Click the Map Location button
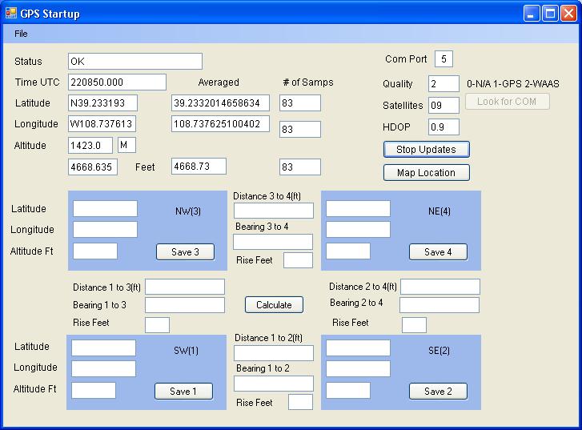The width and height of the screenshot is (582, 430). click(x=426, y=173)
